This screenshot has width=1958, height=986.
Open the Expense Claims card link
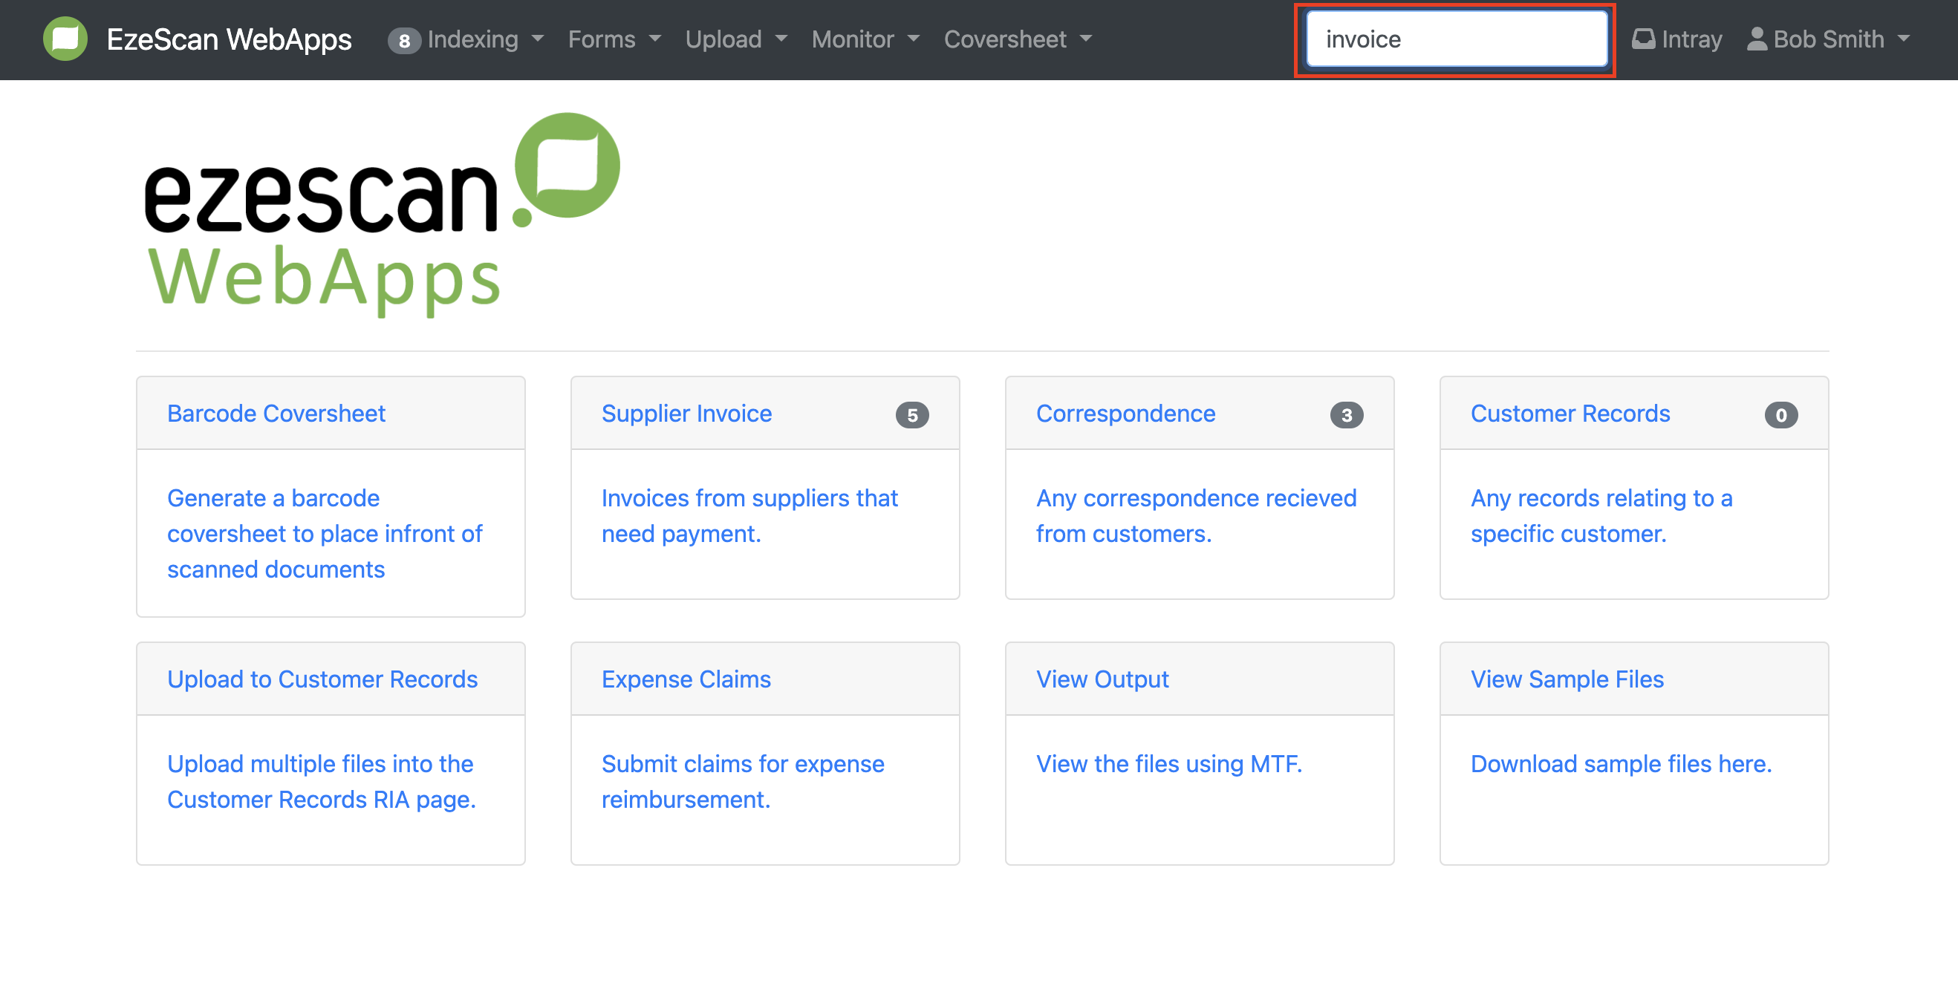coord(686,679)
